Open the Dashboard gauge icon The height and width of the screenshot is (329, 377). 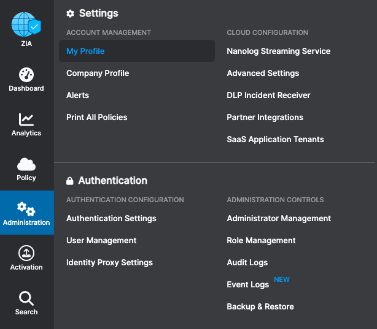point(26,75)
